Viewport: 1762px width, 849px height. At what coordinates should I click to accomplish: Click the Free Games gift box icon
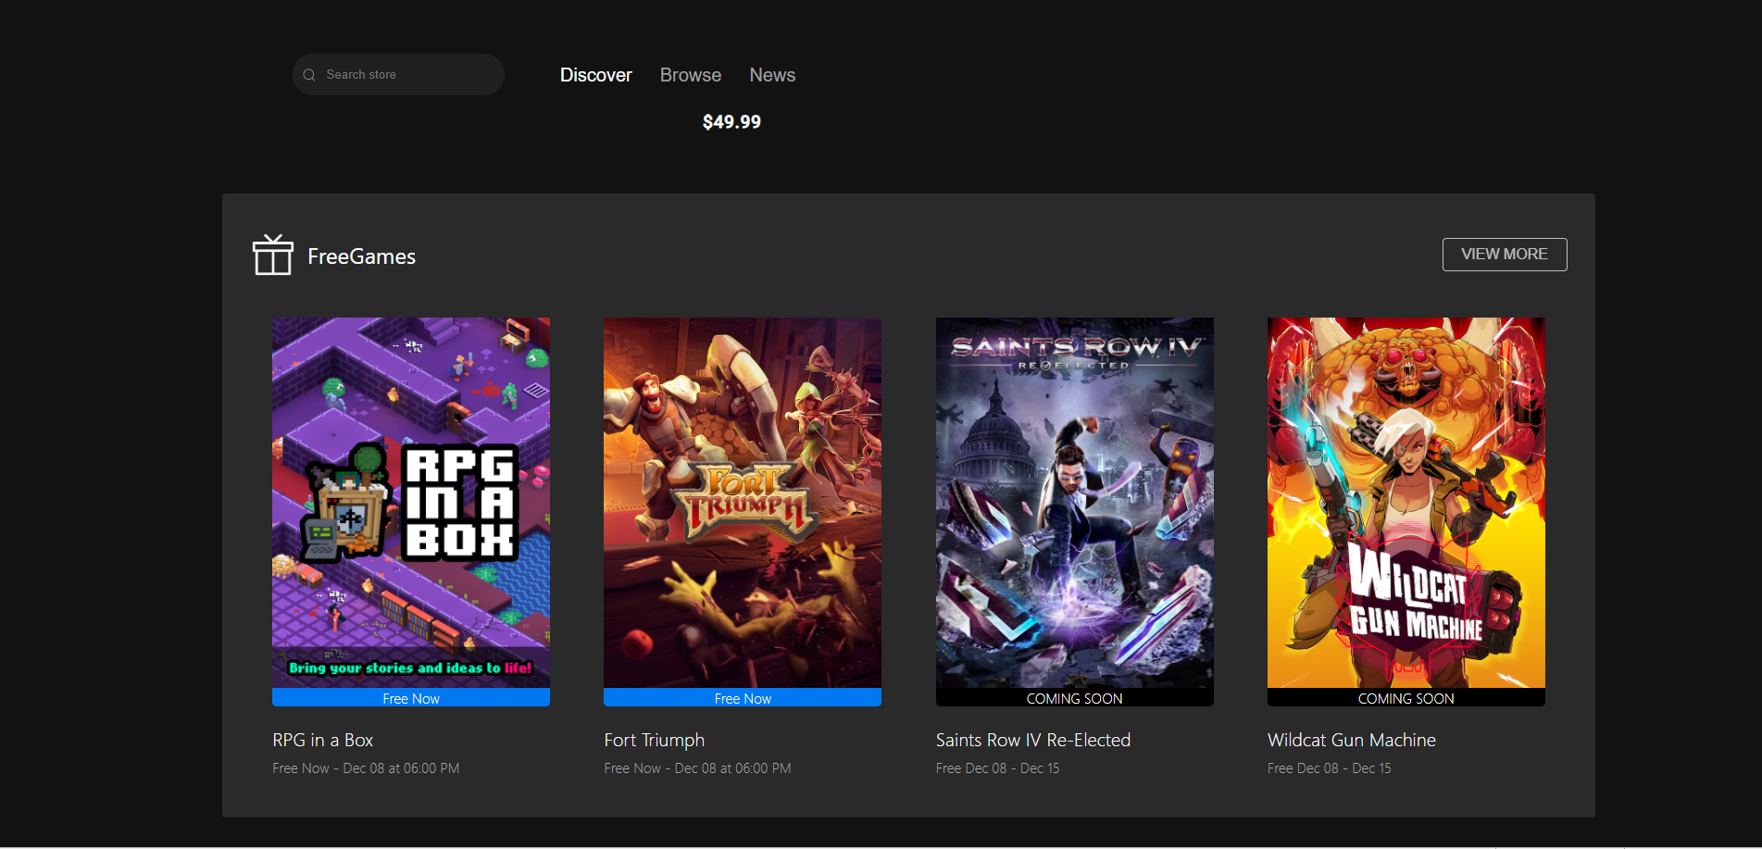point(273,255)
